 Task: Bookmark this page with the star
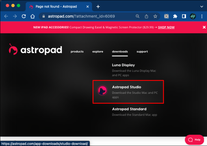click(155, 16)
